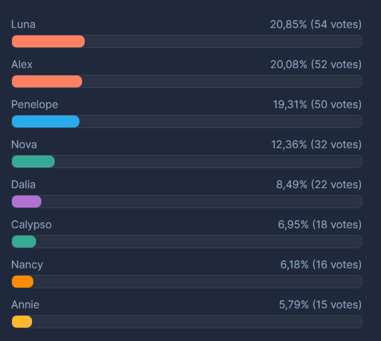Click the Nova poll option label
Viewport: 381px width, 341px height.
pyautogui.click(x=24, y=145)
